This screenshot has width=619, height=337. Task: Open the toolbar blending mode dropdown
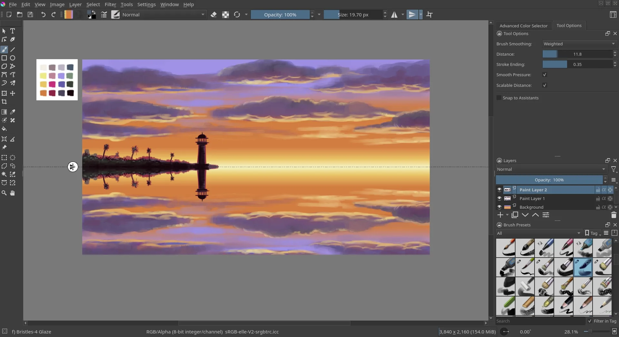point(163,15)
